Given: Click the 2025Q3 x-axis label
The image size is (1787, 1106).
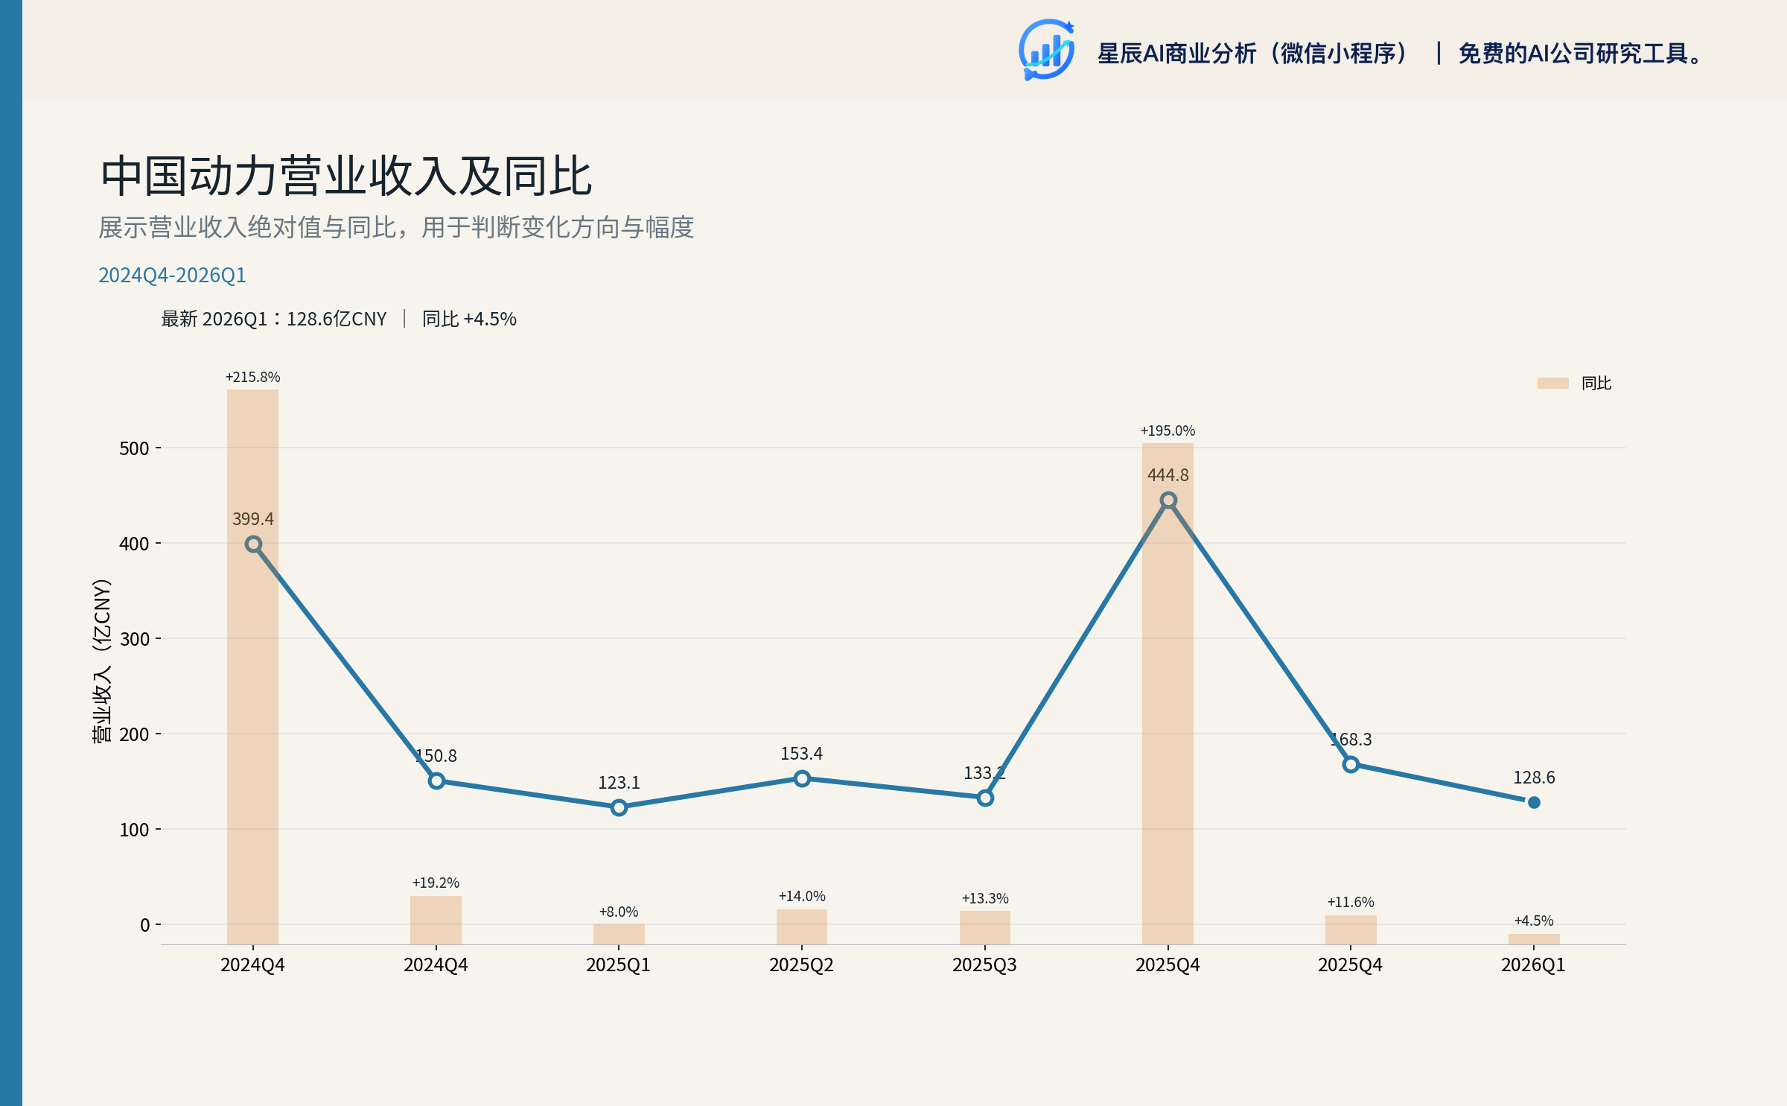Looking at the screenshot, I should [x=985, y=964].
